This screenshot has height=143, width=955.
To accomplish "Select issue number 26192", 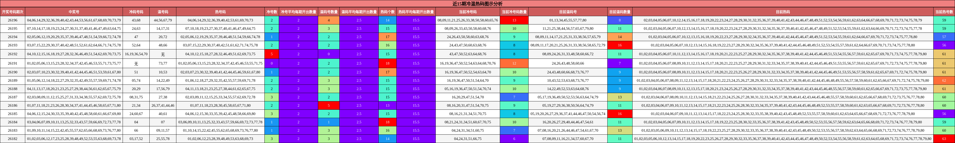I will (x=13, y=54).
